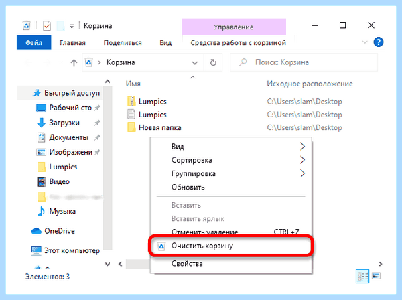Click the blue star Quick Access icon
Image resolution: width=402 pixels, height=300 pixels.
coord(37,93)
